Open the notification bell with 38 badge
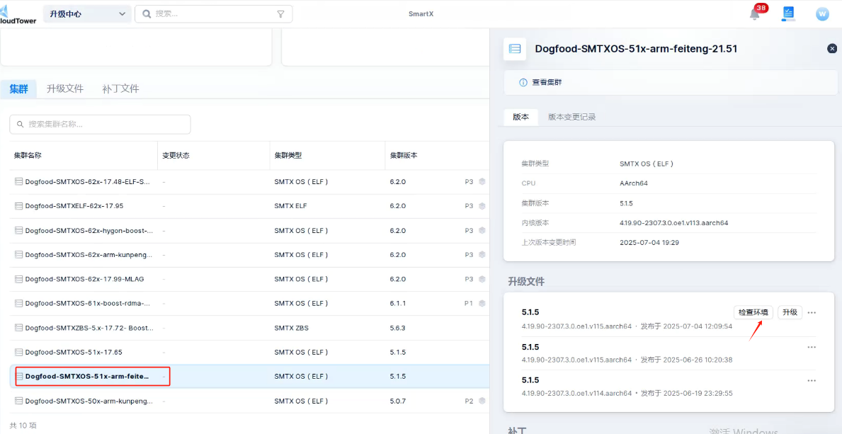Screen dimensions: 842x434 (755, 14)
